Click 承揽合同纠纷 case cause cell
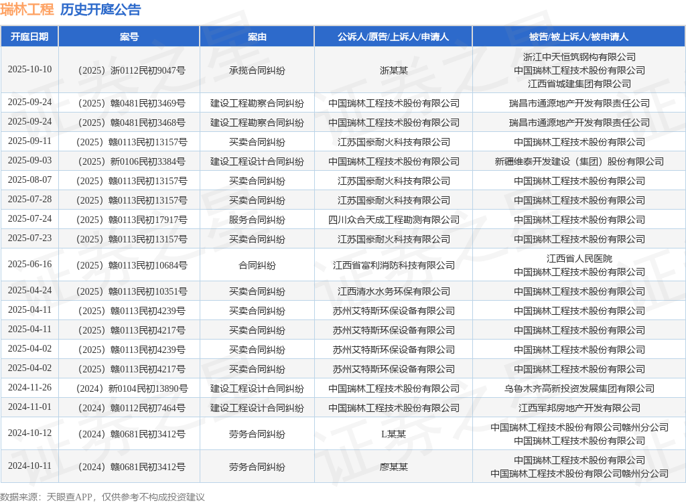 pos(257,70)
